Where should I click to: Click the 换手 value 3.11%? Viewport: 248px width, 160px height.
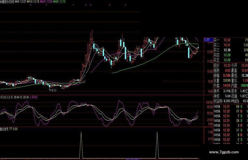click(x=227, y=91)
